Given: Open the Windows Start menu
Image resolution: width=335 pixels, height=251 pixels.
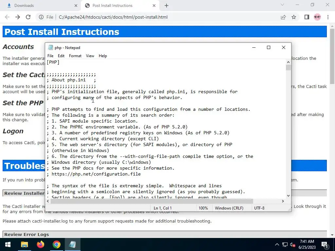Looking at the screenshot, I should pos(8,244).
